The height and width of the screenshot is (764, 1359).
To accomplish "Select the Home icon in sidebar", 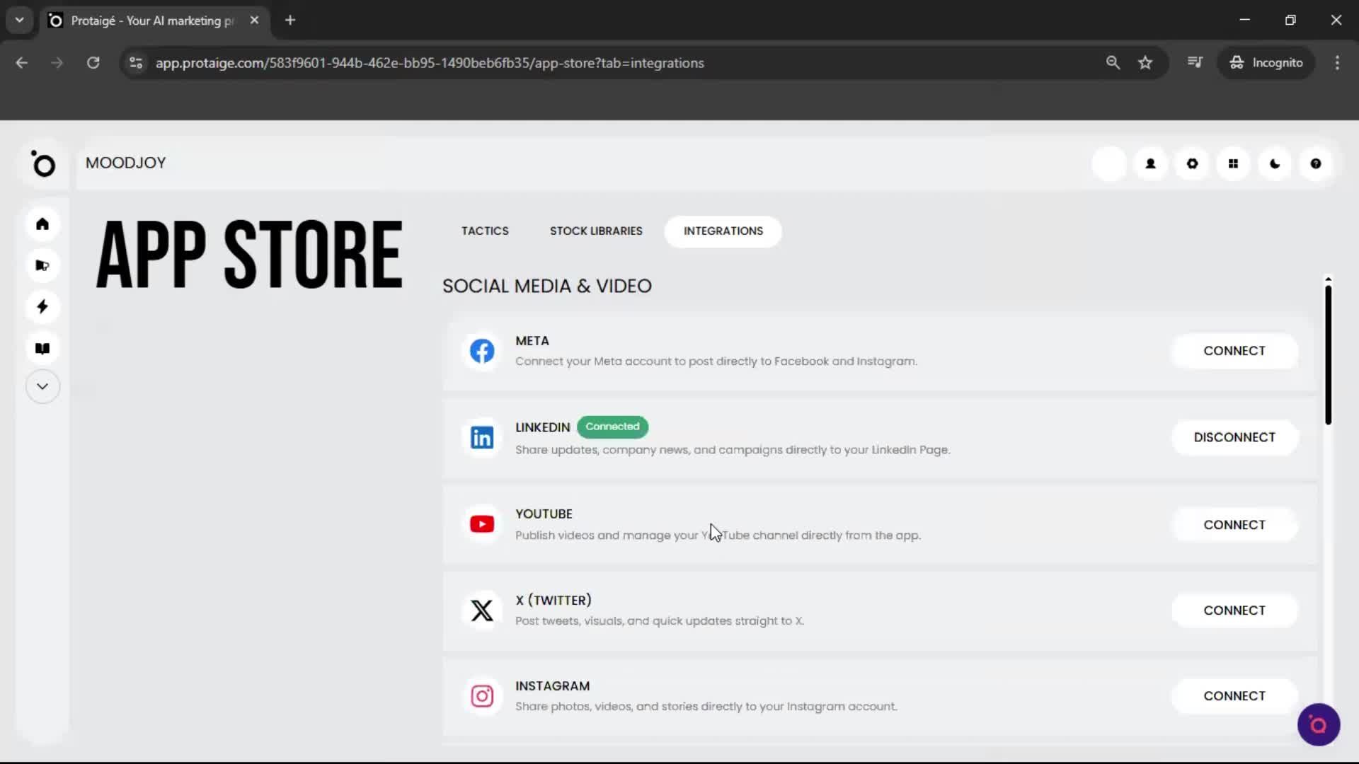I will tap(42, 224).
